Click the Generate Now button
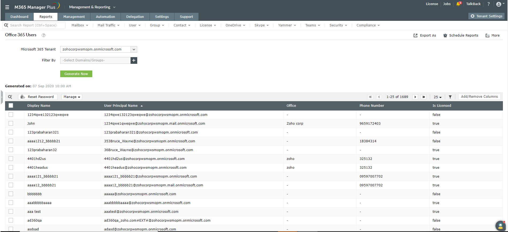 (76, 74)
